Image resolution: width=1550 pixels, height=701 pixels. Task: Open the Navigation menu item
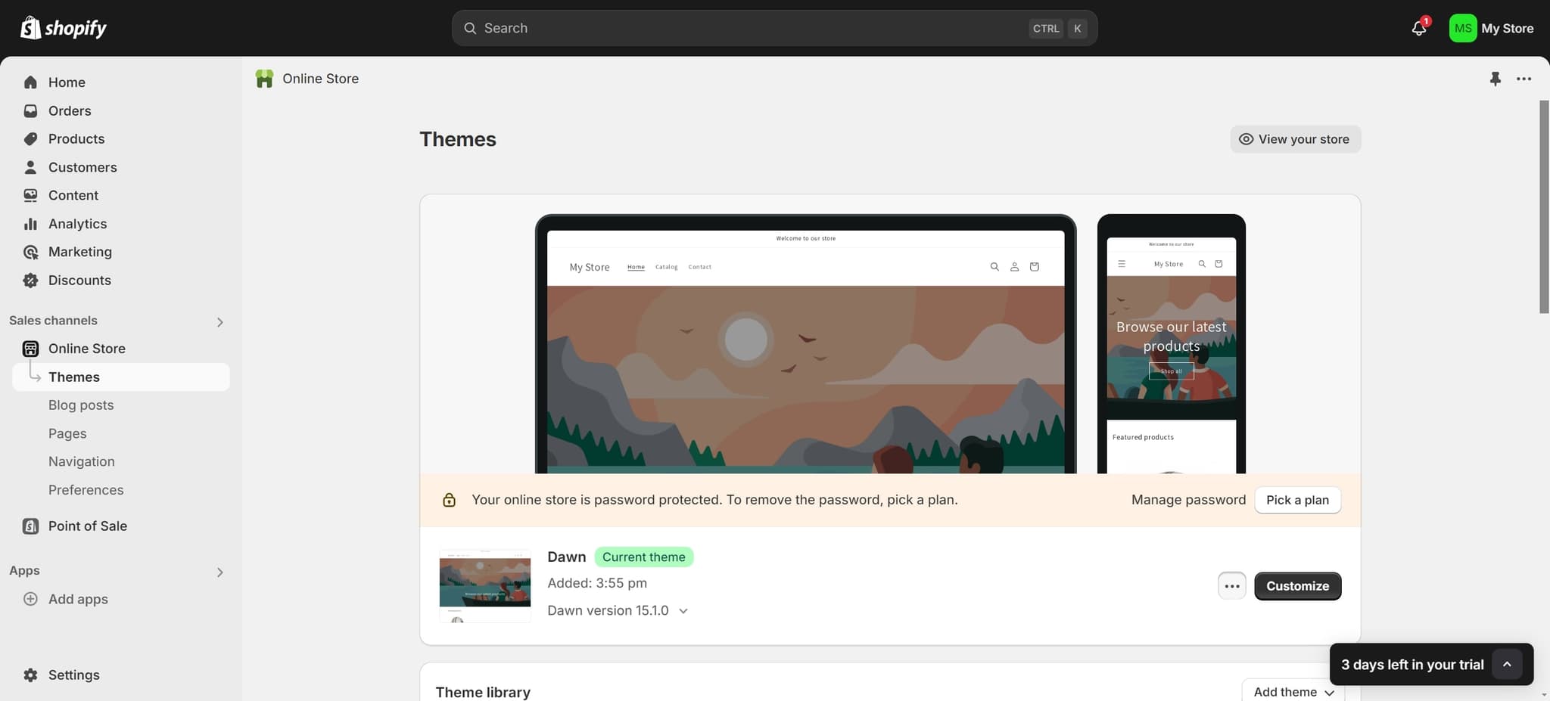pos(81,461)
